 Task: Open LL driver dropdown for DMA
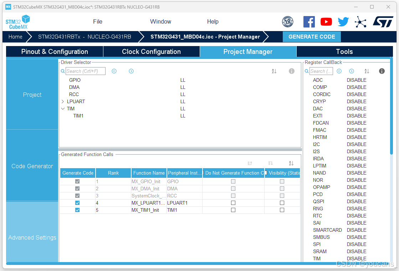point(183,87)
